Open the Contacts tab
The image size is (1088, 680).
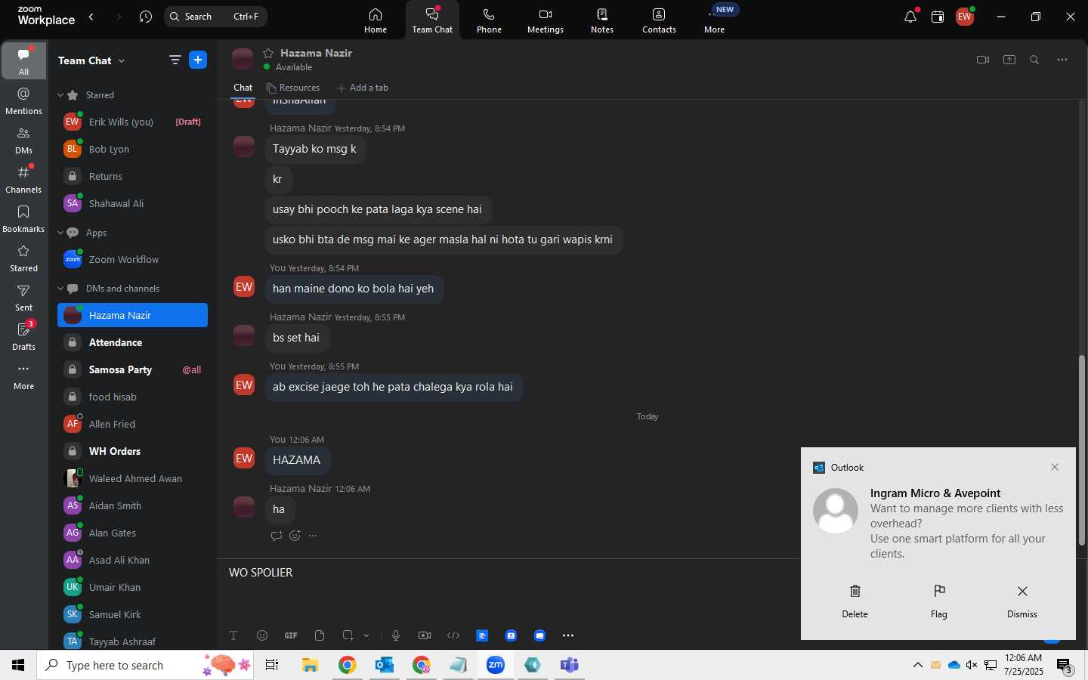659,20
